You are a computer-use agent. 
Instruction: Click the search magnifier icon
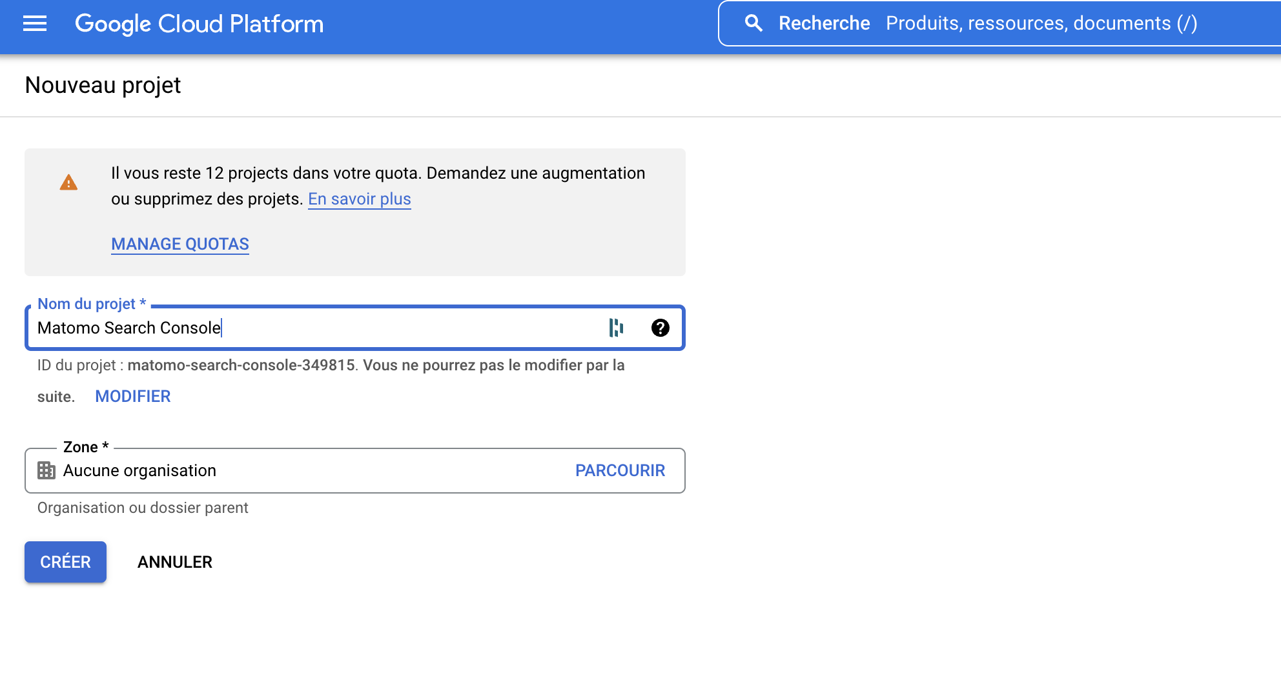(753, 23)
